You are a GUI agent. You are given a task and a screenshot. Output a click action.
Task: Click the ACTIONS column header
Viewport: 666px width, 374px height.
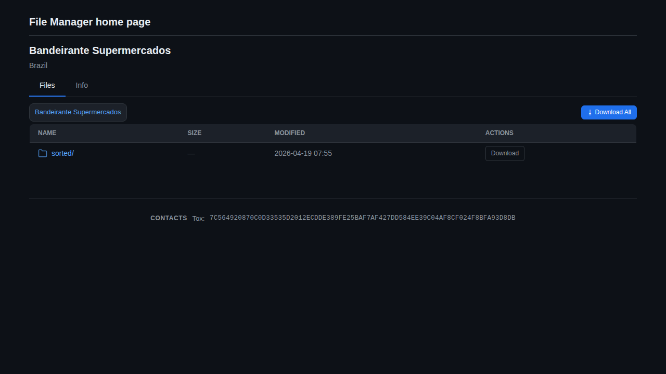point(499,133)
